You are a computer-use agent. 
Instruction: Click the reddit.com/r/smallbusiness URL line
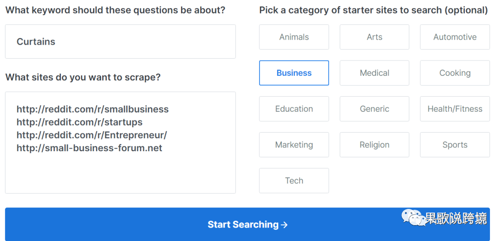coord(92,109)
